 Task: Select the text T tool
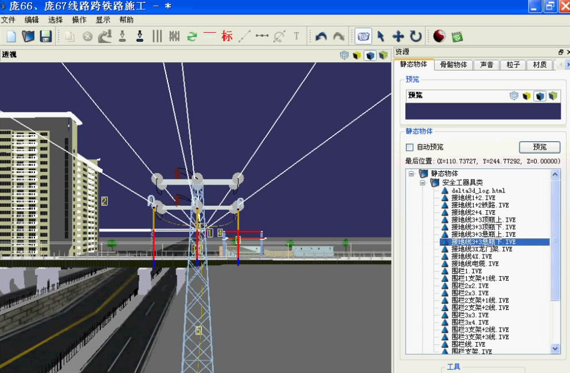click(x=296, y=36)
